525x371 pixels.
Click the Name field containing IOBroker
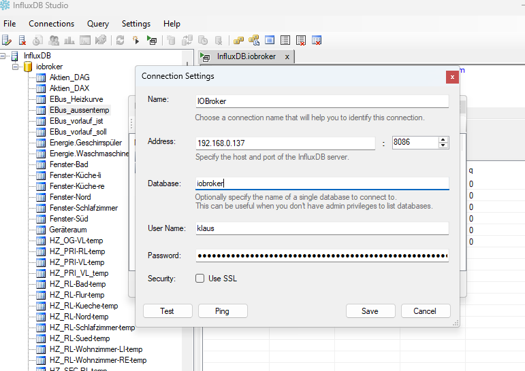[322, 101]
